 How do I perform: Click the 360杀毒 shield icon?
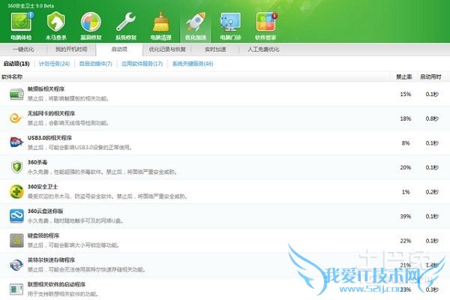click(16, 167)
